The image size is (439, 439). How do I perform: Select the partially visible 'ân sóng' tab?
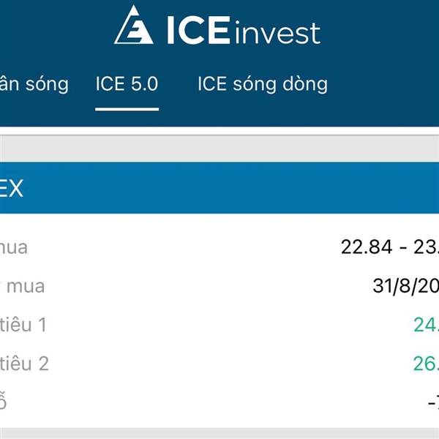tap(34, 84)
